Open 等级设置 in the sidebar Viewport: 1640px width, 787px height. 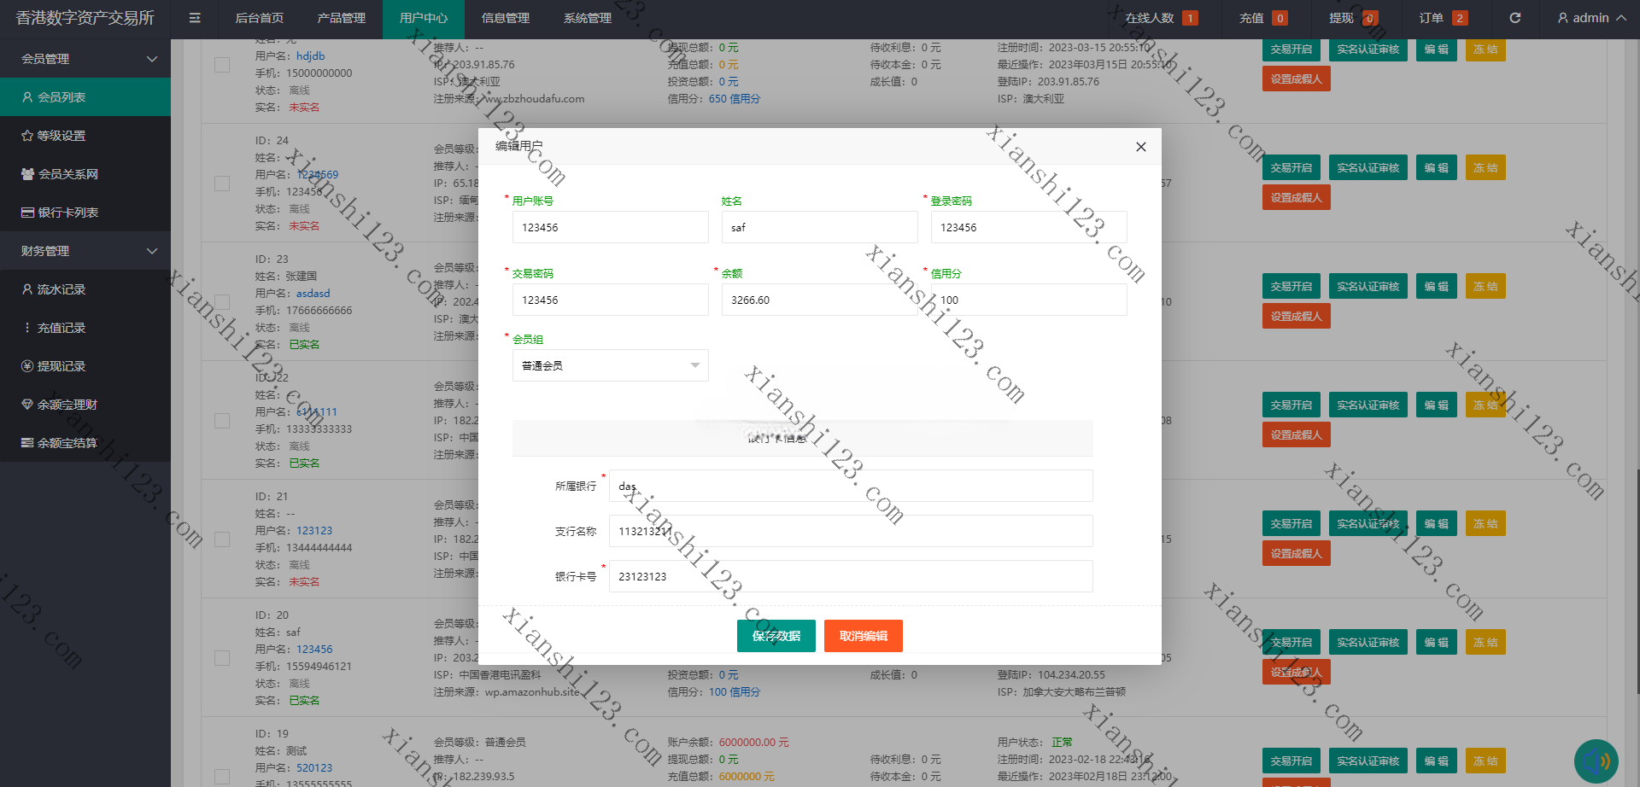pos(85,136)
